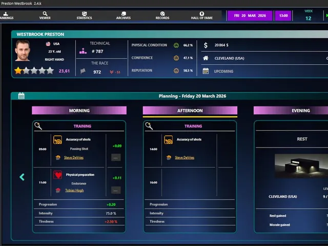Open the Rankings menu icon
This screenshot has height=246, width=328.
(6, 14)
